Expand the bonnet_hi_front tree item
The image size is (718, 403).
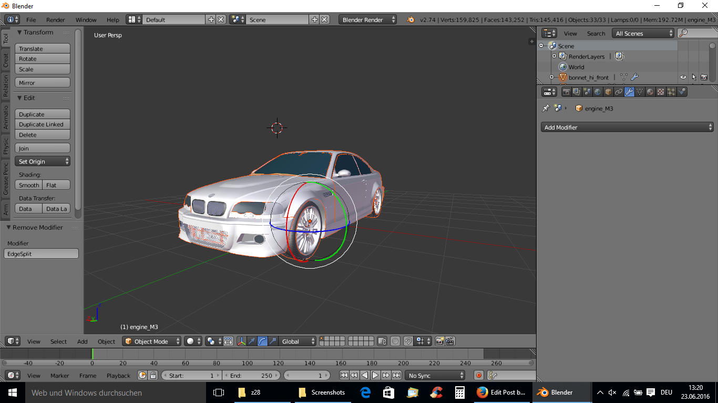click(x=552, y=77)
